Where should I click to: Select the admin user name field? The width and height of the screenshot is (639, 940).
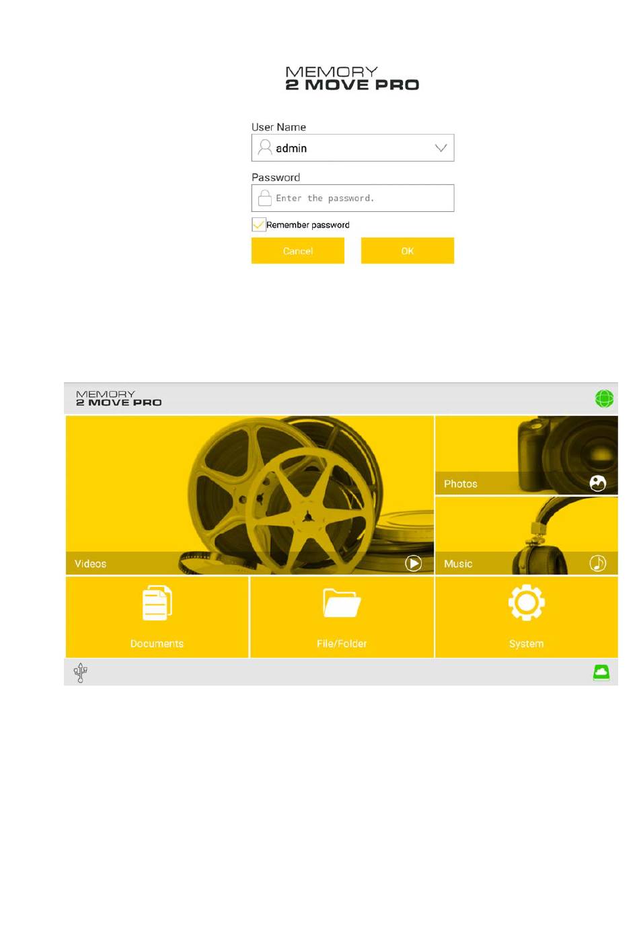pyautogui.click(x=352, y=147)
